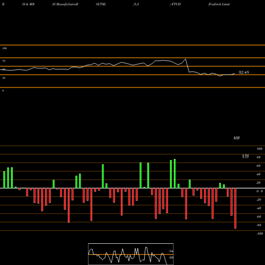Screen dimensions: 265x265
Task: Click the -94 label in mini chart
Action: click(171, 251)
